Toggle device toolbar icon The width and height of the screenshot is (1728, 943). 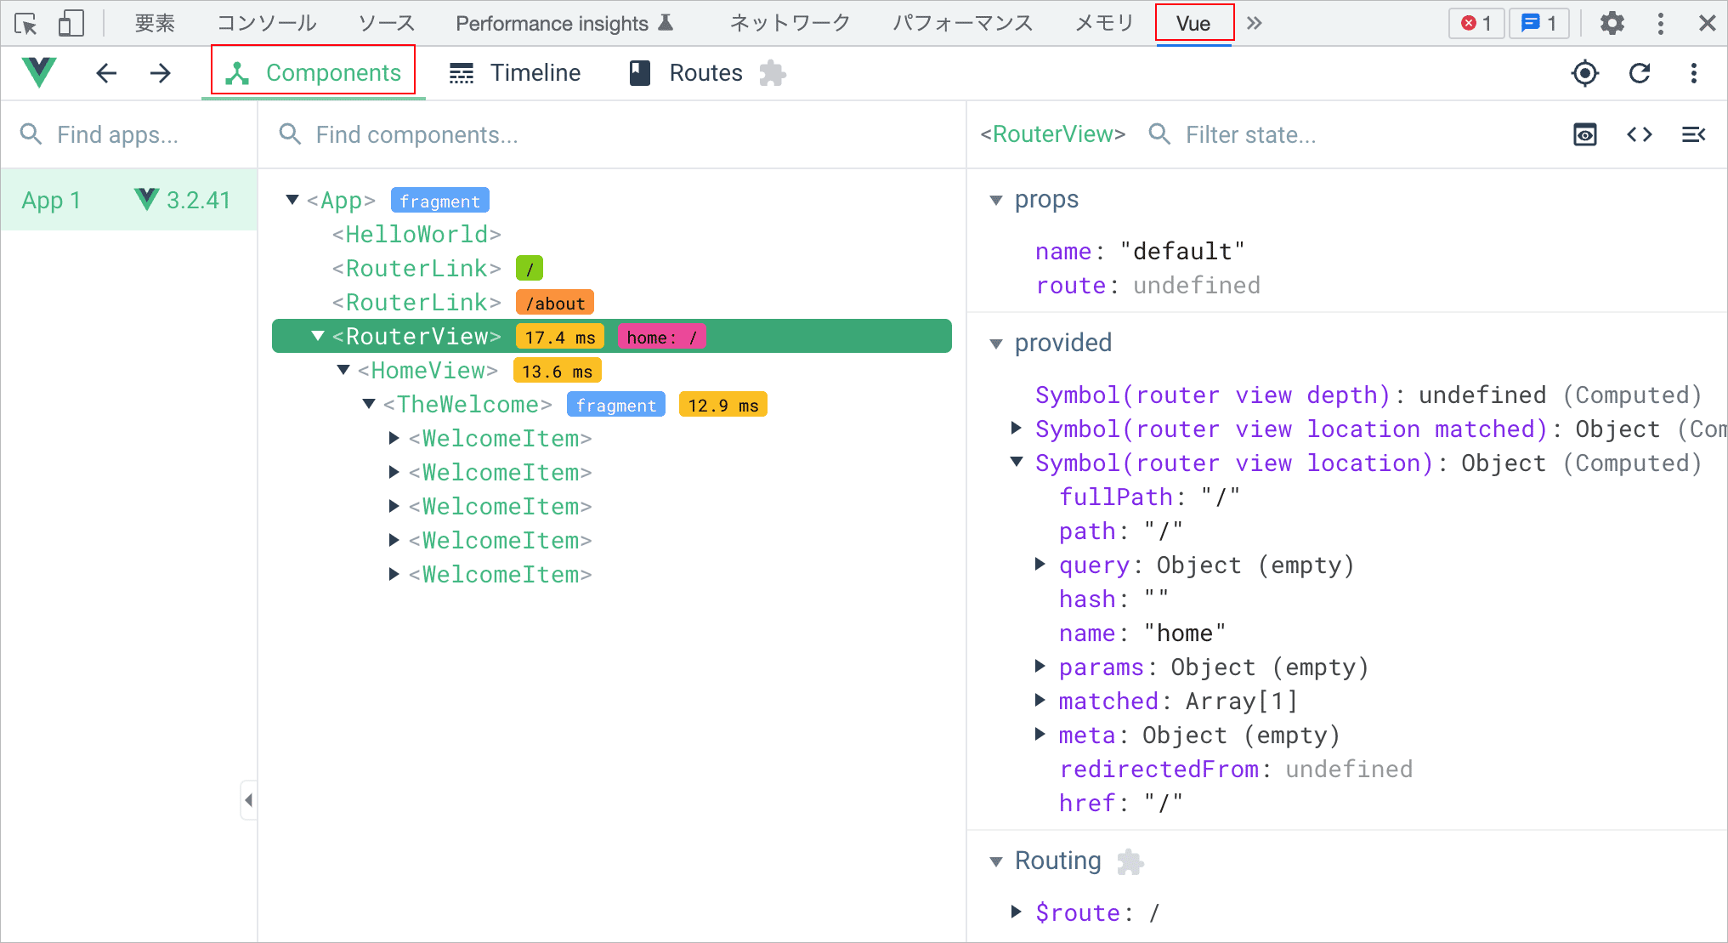pyautogui.click(x=71, y=23)
